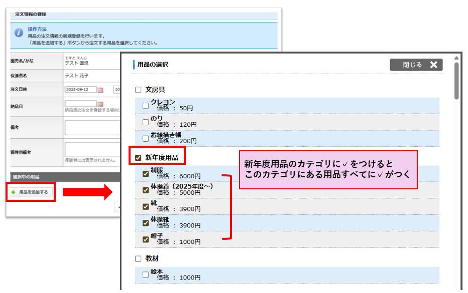Click the blue info icon beside 操作方法

pos(19,33)
